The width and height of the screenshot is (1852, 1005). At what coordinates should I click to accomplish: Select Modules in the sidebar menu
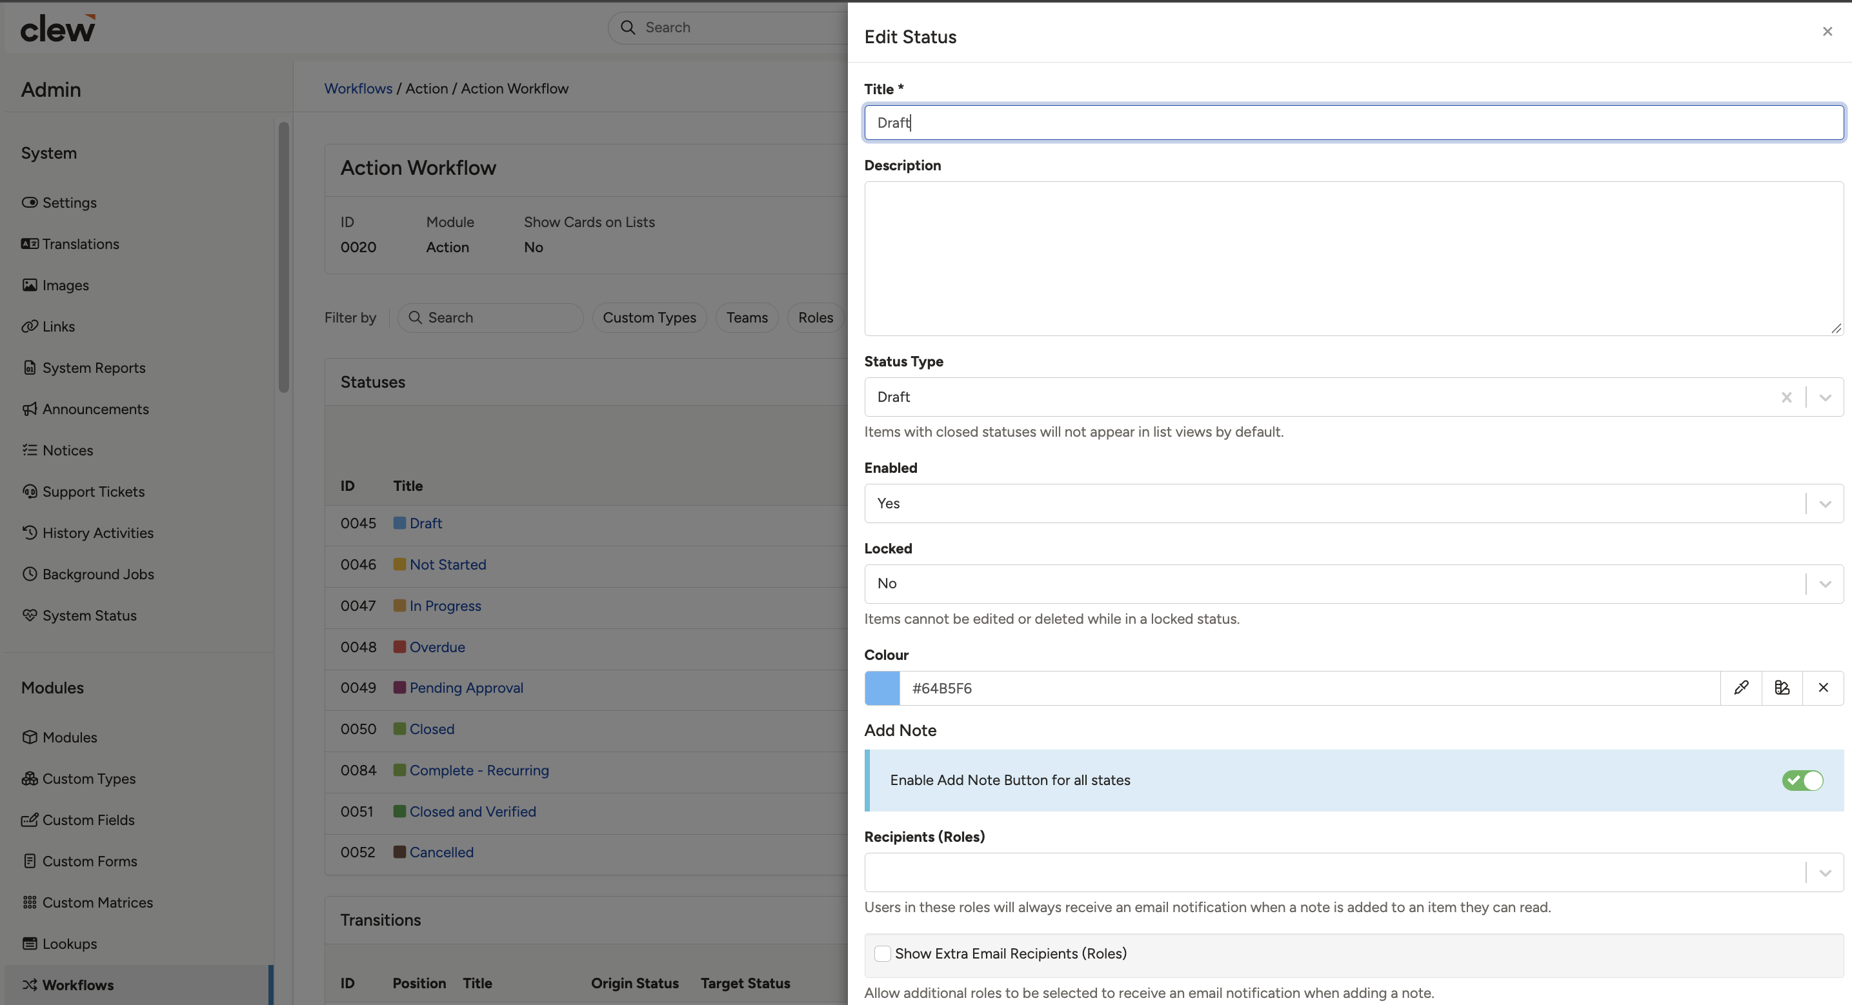(59, 737)
